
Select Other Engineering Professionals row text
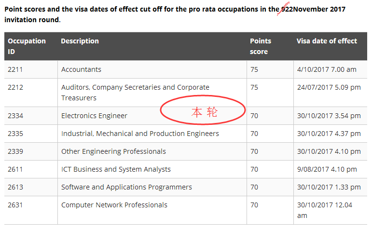pyautogui.click(x=113, y=151)
